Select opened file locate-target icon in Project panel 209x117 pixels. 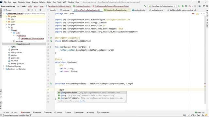(x=28, y=10)
